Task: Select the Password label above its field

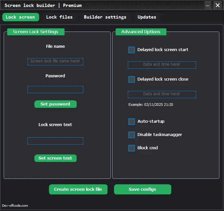Action: 55,76
